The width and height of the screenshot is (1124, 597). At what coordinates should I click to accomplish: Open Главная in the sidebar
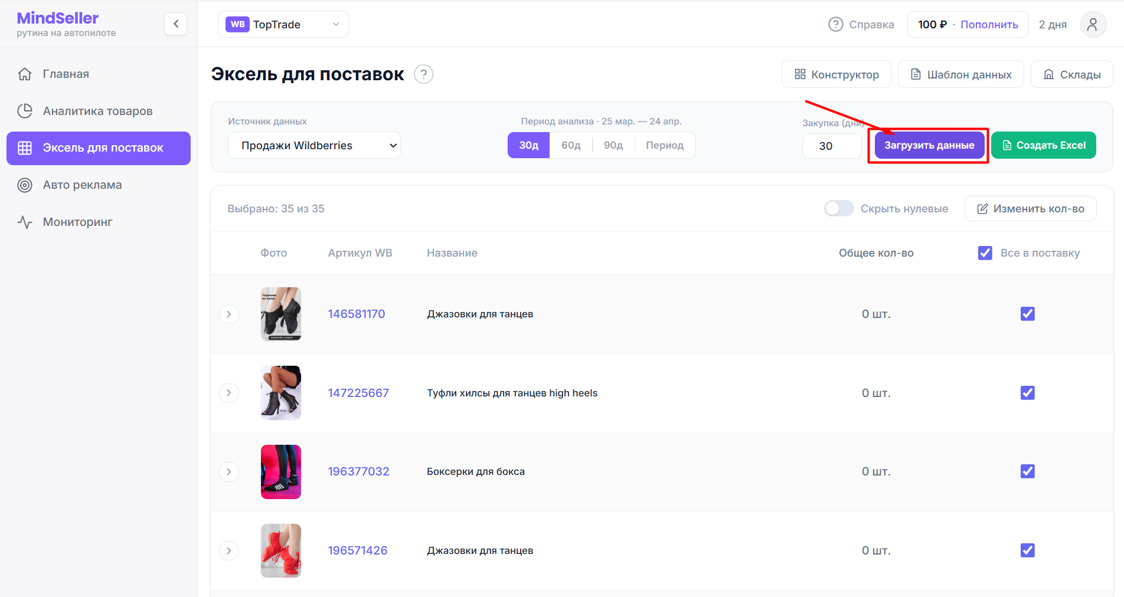tap(99, 74)
